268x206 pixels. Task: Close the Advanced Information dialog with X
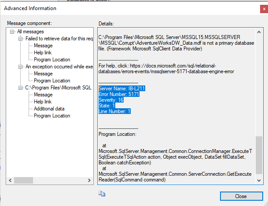[263, 8]
